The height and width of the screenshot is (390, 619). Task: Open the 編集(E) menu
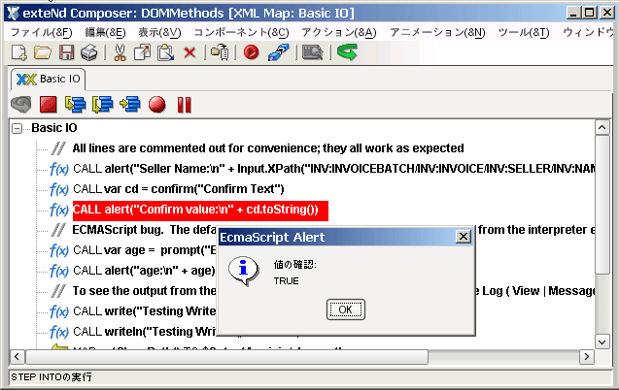coord(105,32)
